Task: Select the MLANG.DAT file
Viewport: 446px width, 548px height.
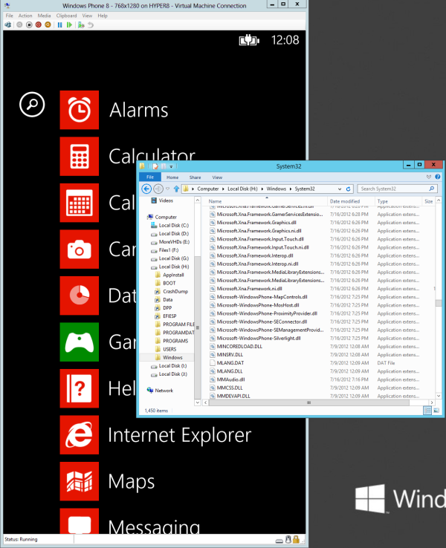Action: tap(230, 363)
